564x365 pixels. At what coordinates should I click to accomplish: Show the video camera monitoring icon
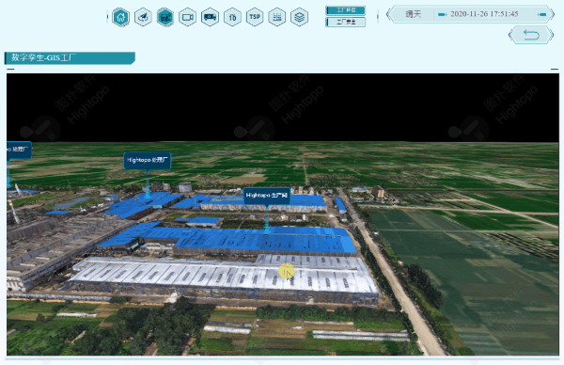pos(187,17)
